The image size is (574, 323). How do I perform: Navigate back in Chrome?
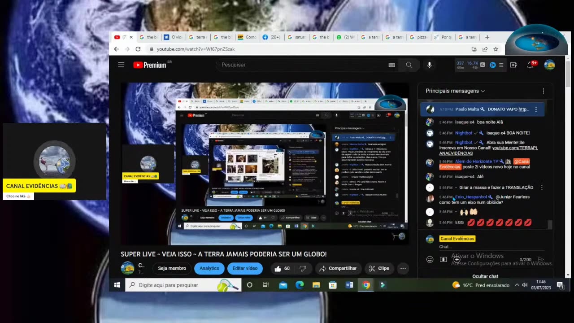point(116,49)
